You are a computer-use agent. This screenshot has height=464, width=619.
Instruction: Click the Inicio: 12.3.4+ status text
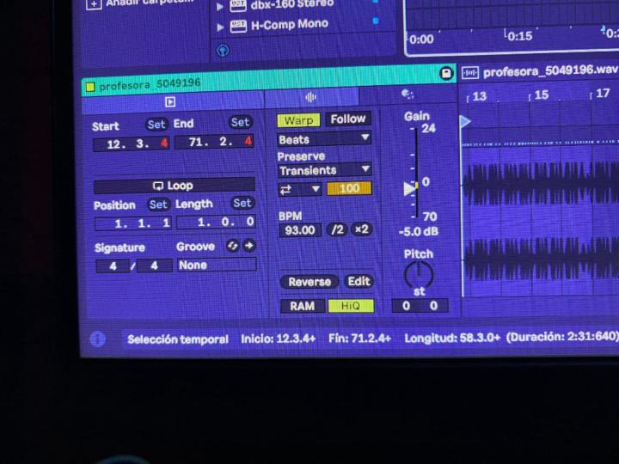(x=279, y=339)
